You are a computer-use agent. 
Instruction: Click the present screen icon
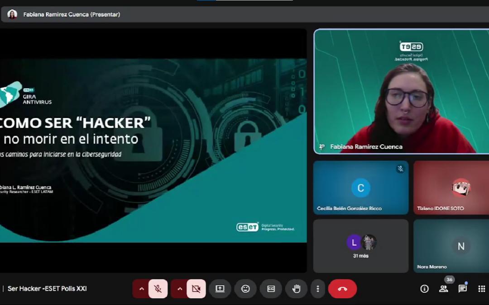pyautogui.click(x=220, y=289)
